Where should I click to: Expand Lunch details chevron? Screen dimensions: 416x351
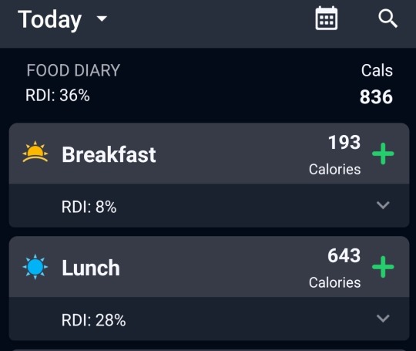coord(383,319)
